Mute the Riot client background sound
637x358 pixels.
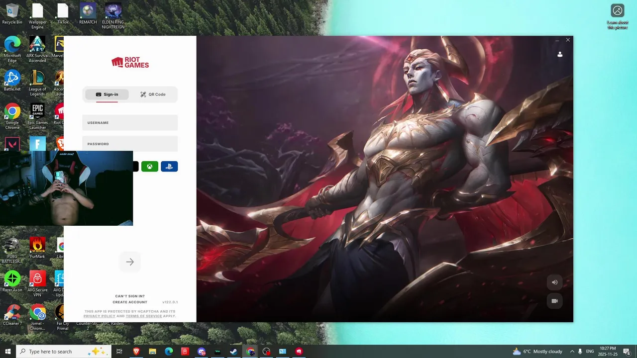tap(555, 282)
